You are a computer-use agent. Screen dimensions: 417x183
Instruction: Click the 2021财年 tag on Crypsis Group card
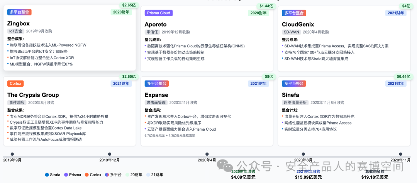121,84
